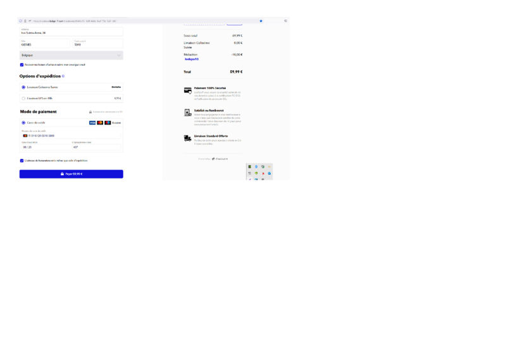Click the 0,00 € Colissimo delivery cost

pos(238,43)
